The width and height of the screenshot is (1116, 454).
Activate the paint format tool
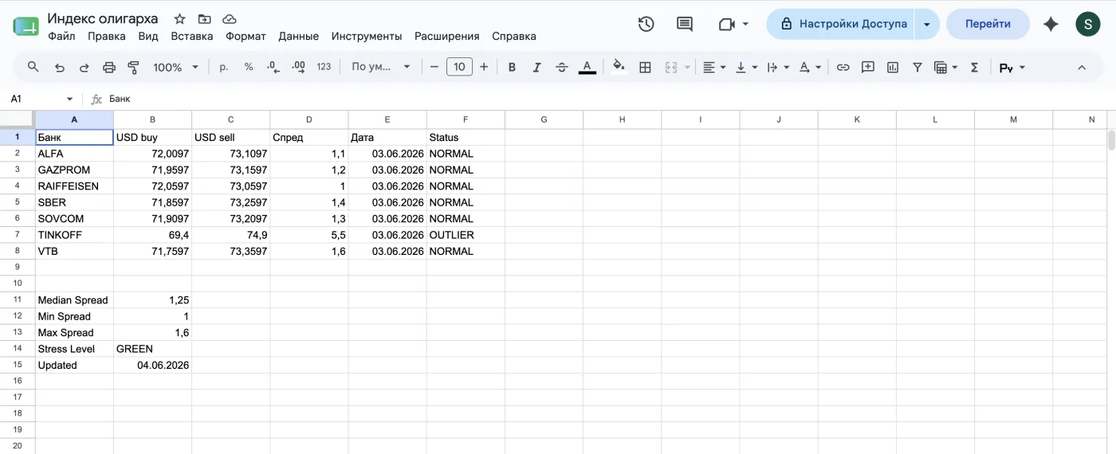134,67
